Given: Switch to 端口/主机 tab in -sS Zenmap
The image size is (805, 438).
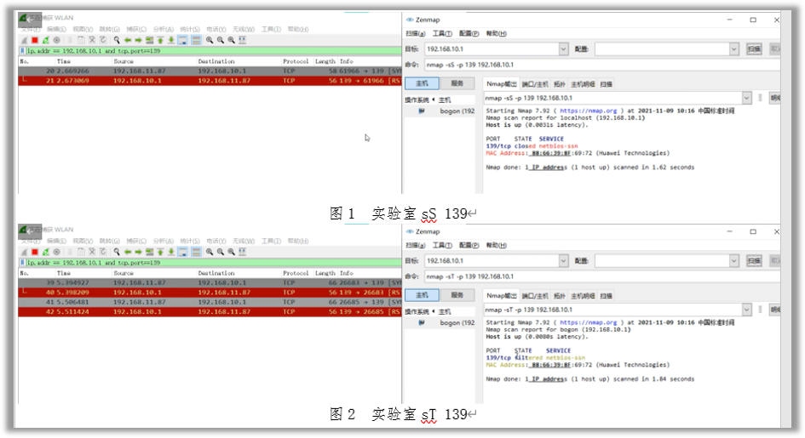Looking at the screenshot, I should 535,84.
